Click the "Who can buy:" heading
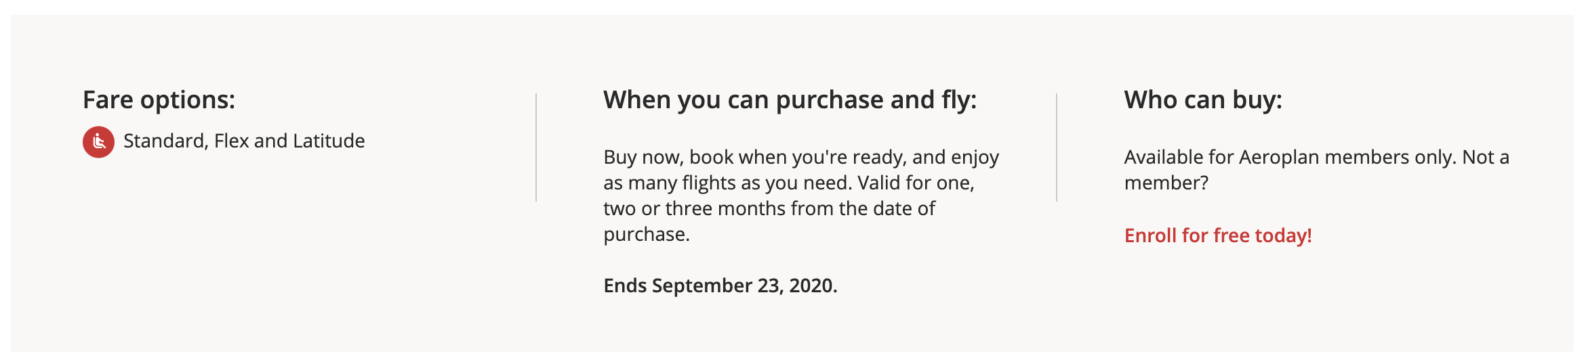Screen dimensions: 1586x364 click(1202, 100)
